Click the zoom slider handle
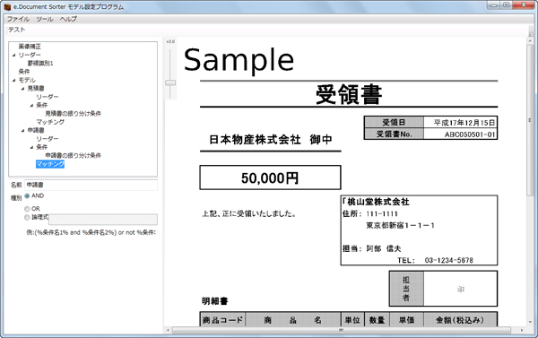 click(170, 82)
